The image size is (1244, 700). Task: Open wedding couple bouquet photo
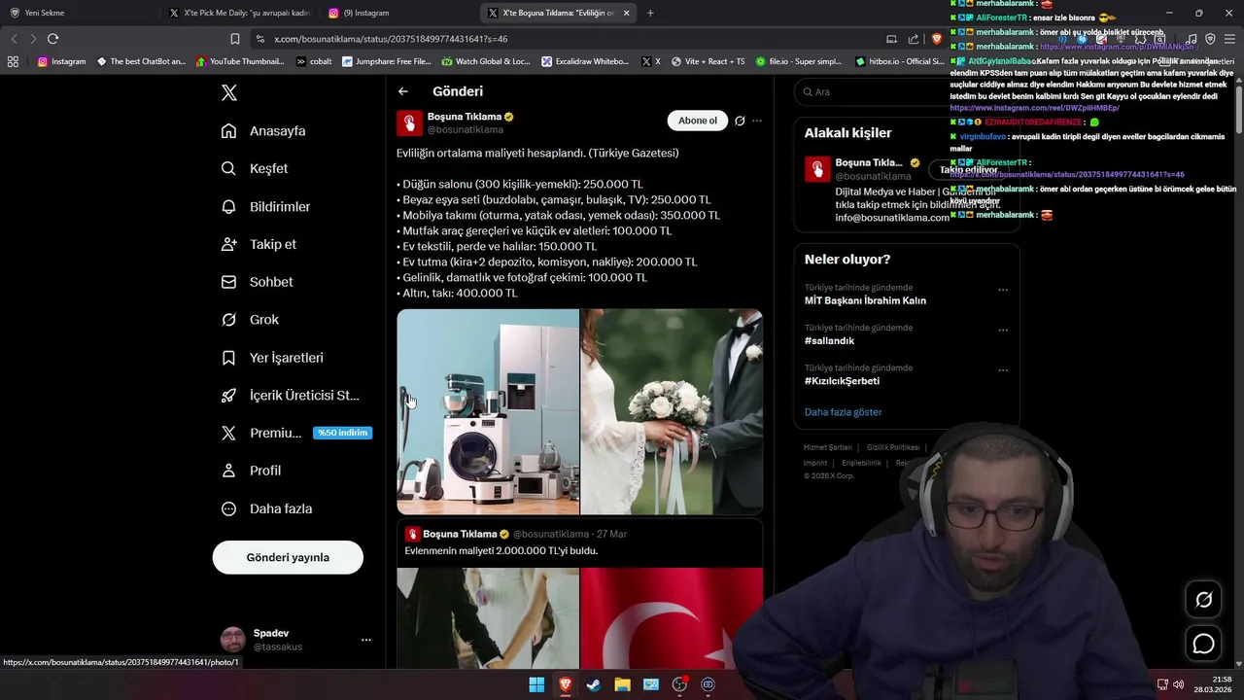pos(672,411)
